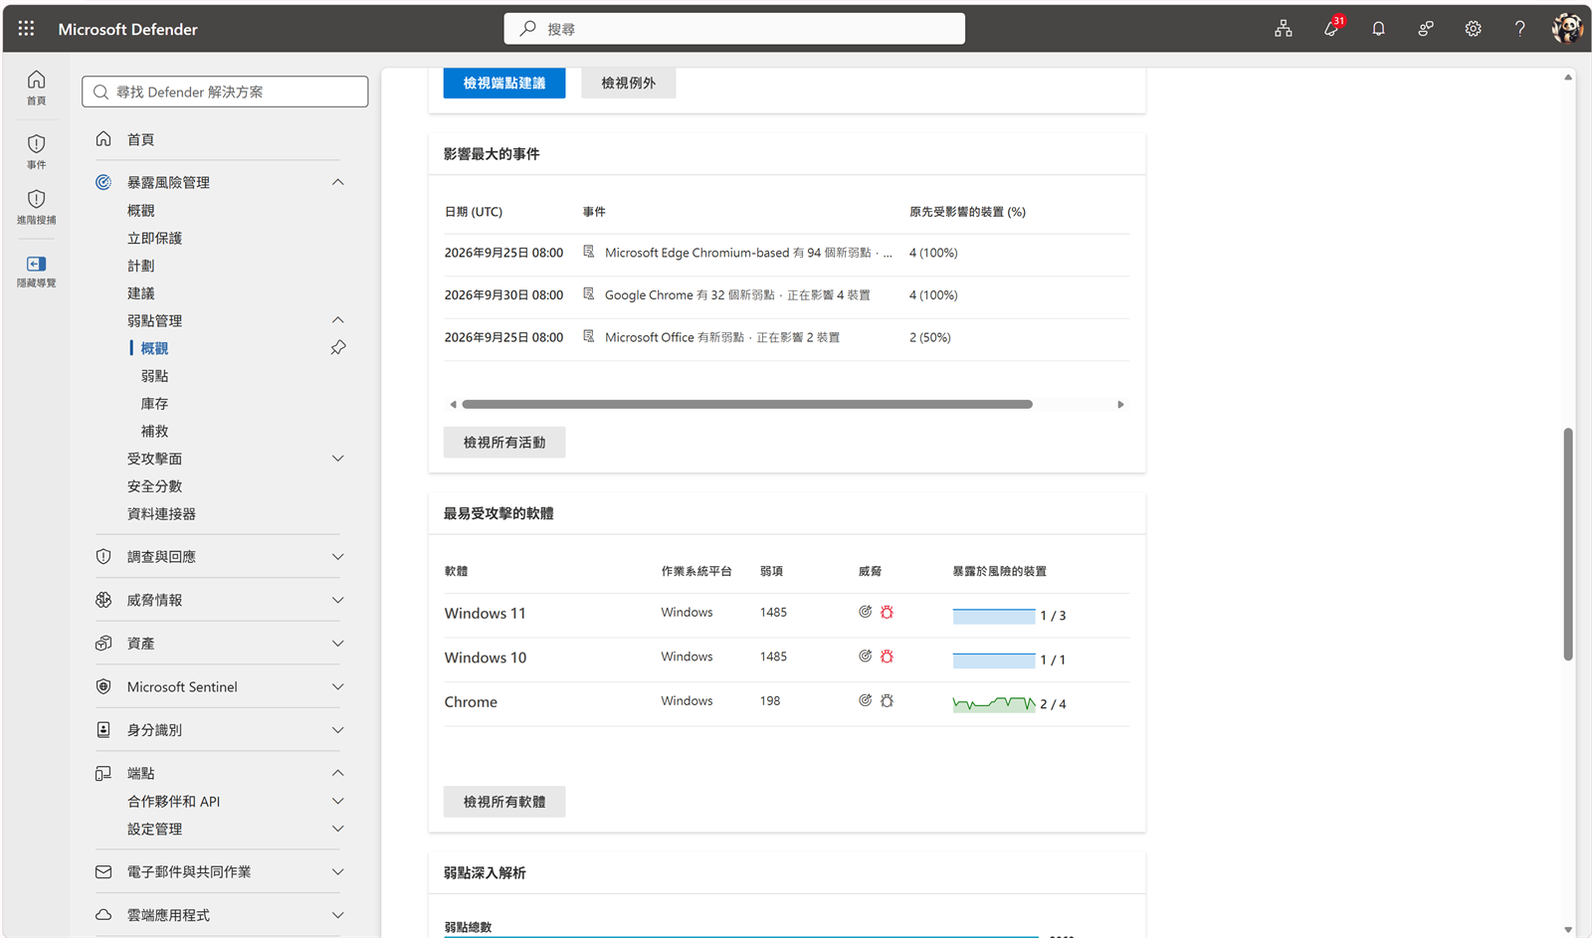Click 隱藏導覽 icon in left rail
Screen dimensions: 1592x938
click(x=36, y=271)
